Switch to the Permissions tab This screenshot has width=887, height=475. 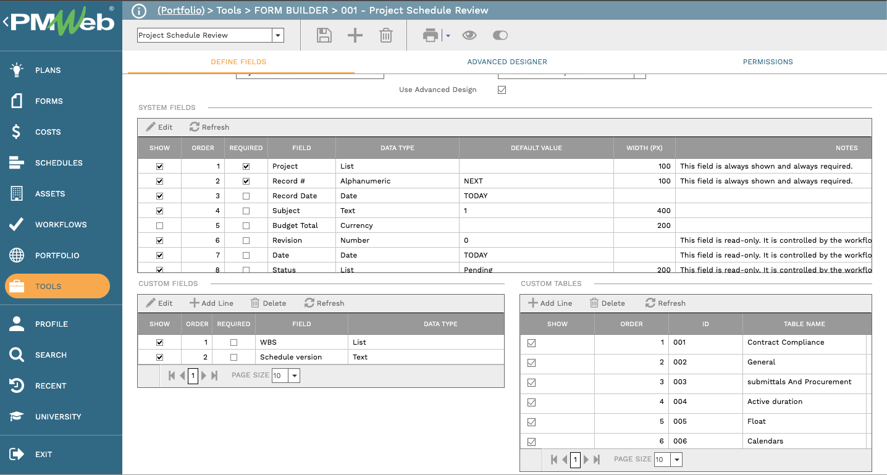768,62
